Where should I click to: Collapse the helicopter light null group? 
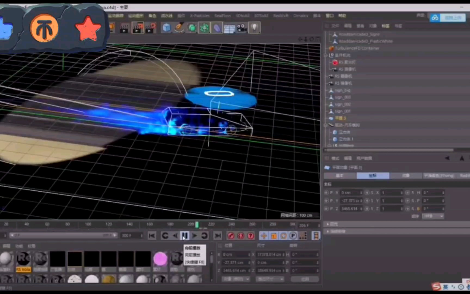coord(325,55)
